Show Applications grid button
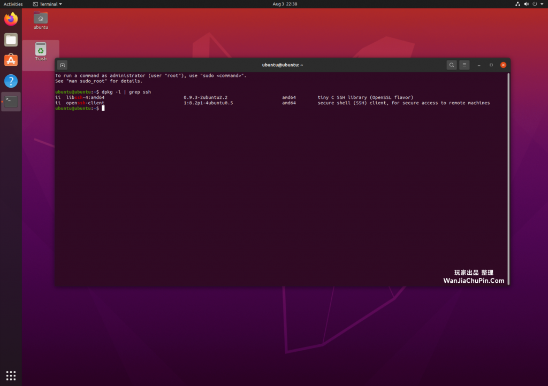This screenshot has width=548, height=386. click(x=11, y=375)
